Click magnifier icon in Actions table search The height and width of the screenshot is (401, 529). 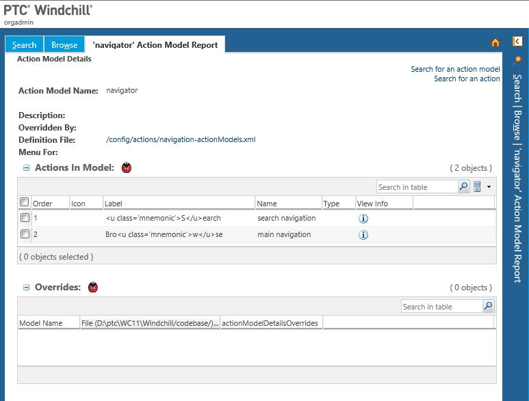click(463, 186)
